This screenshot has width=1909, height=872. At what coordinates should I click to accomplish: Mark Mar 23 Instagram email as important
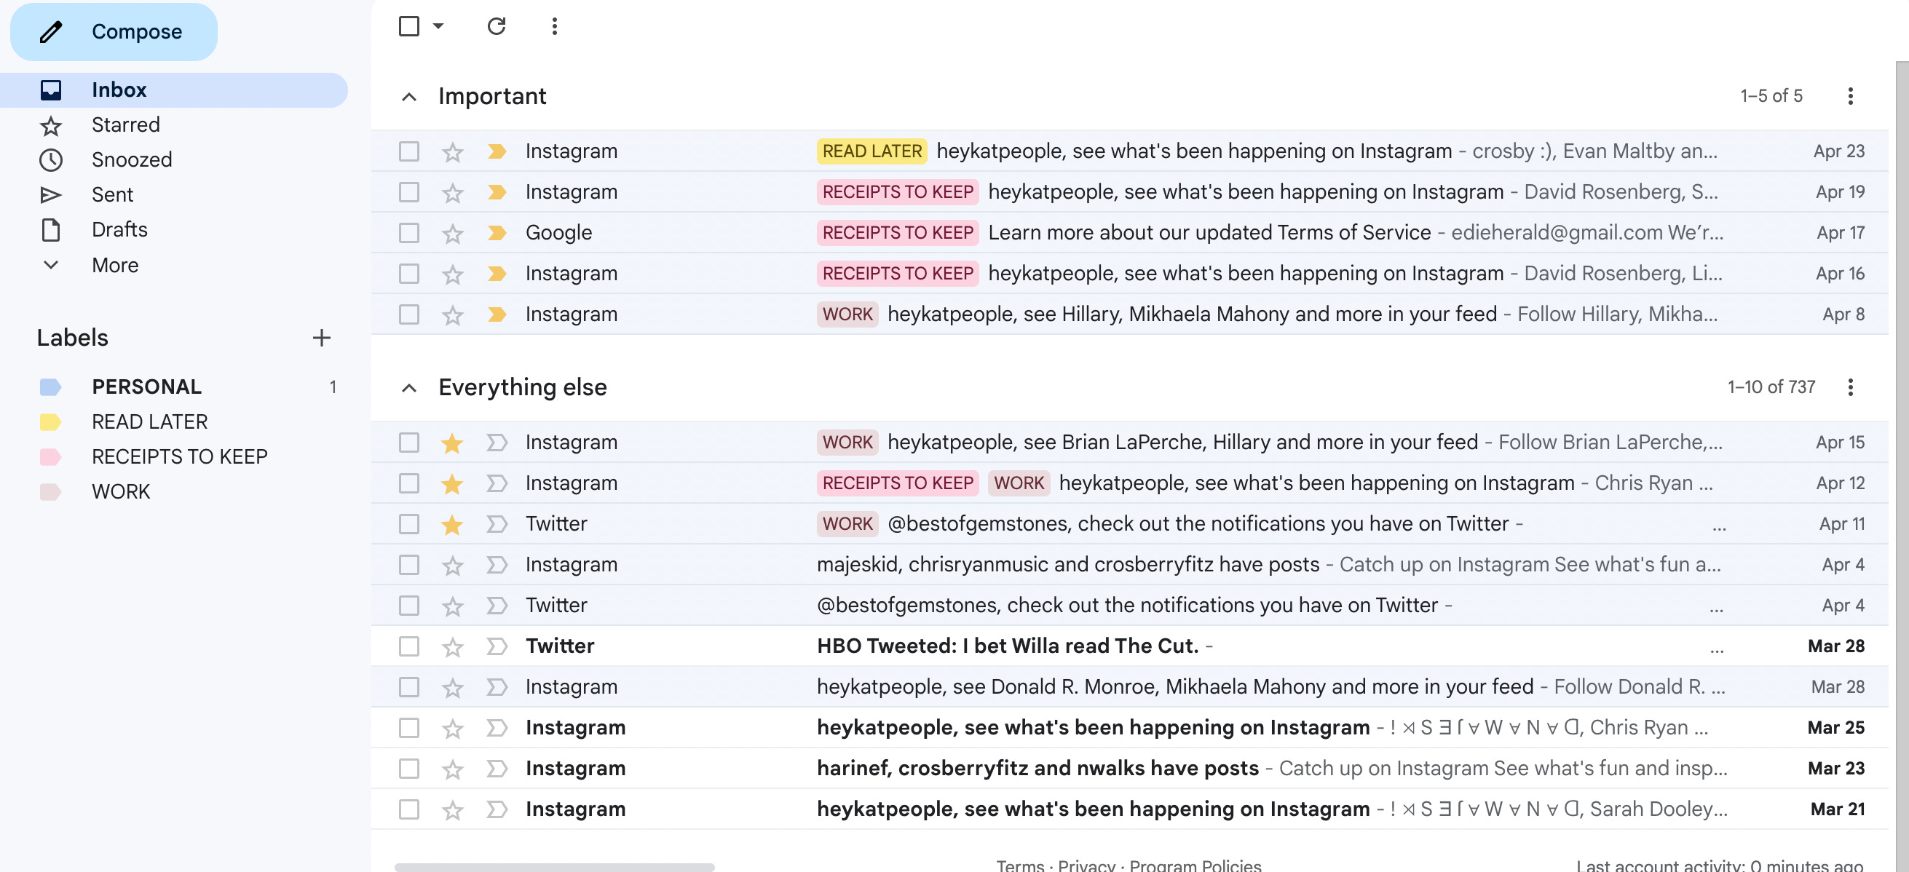point(497,769)
